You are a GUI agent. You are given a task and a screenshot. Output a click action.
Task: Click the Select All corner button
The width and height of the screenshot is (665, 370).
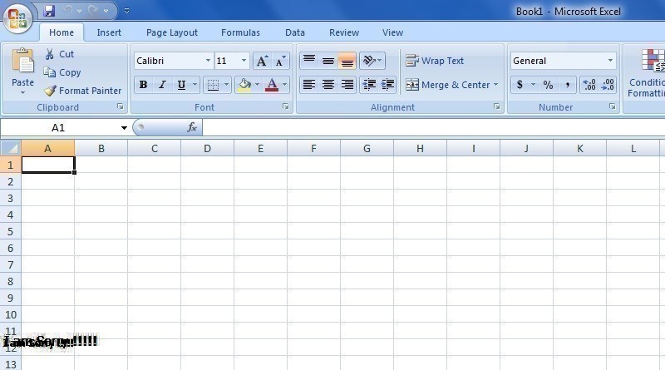[x=11, y=148]
